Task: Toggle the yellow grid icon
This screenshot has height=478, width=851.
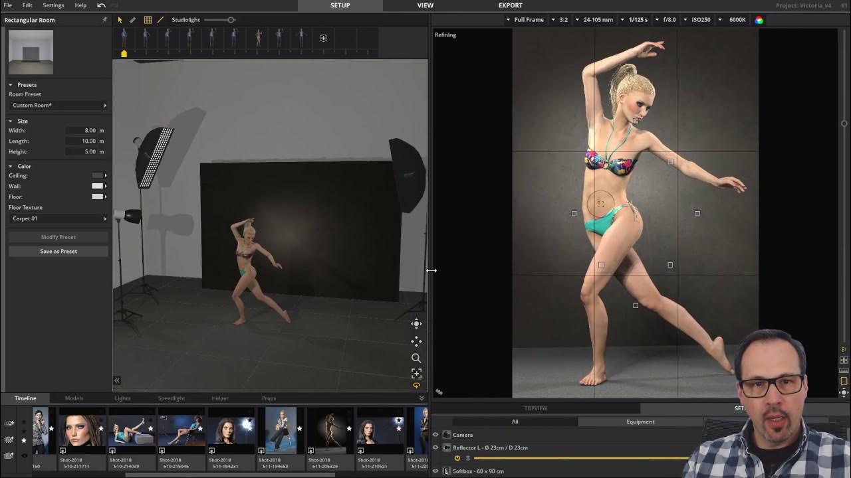Action: (x=148, y=20)
